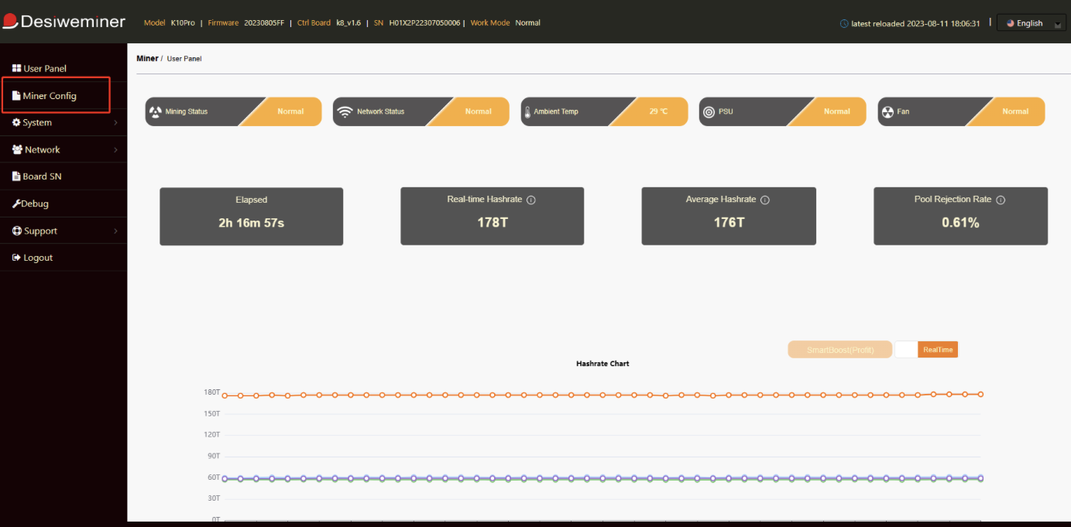Viewport: 1071px width, 527px height.
Task: Click the Fan status icon
Action: pyautogui.click(x=887, y=111)
